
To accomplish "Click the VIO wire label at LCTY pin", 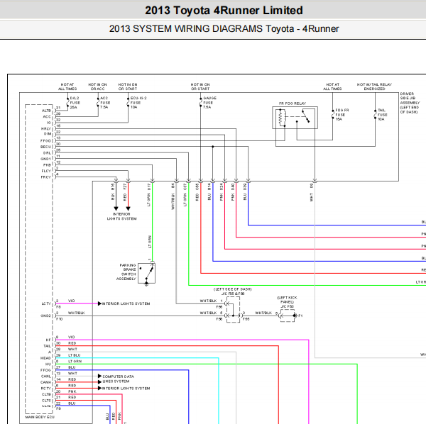I will 72,301.
